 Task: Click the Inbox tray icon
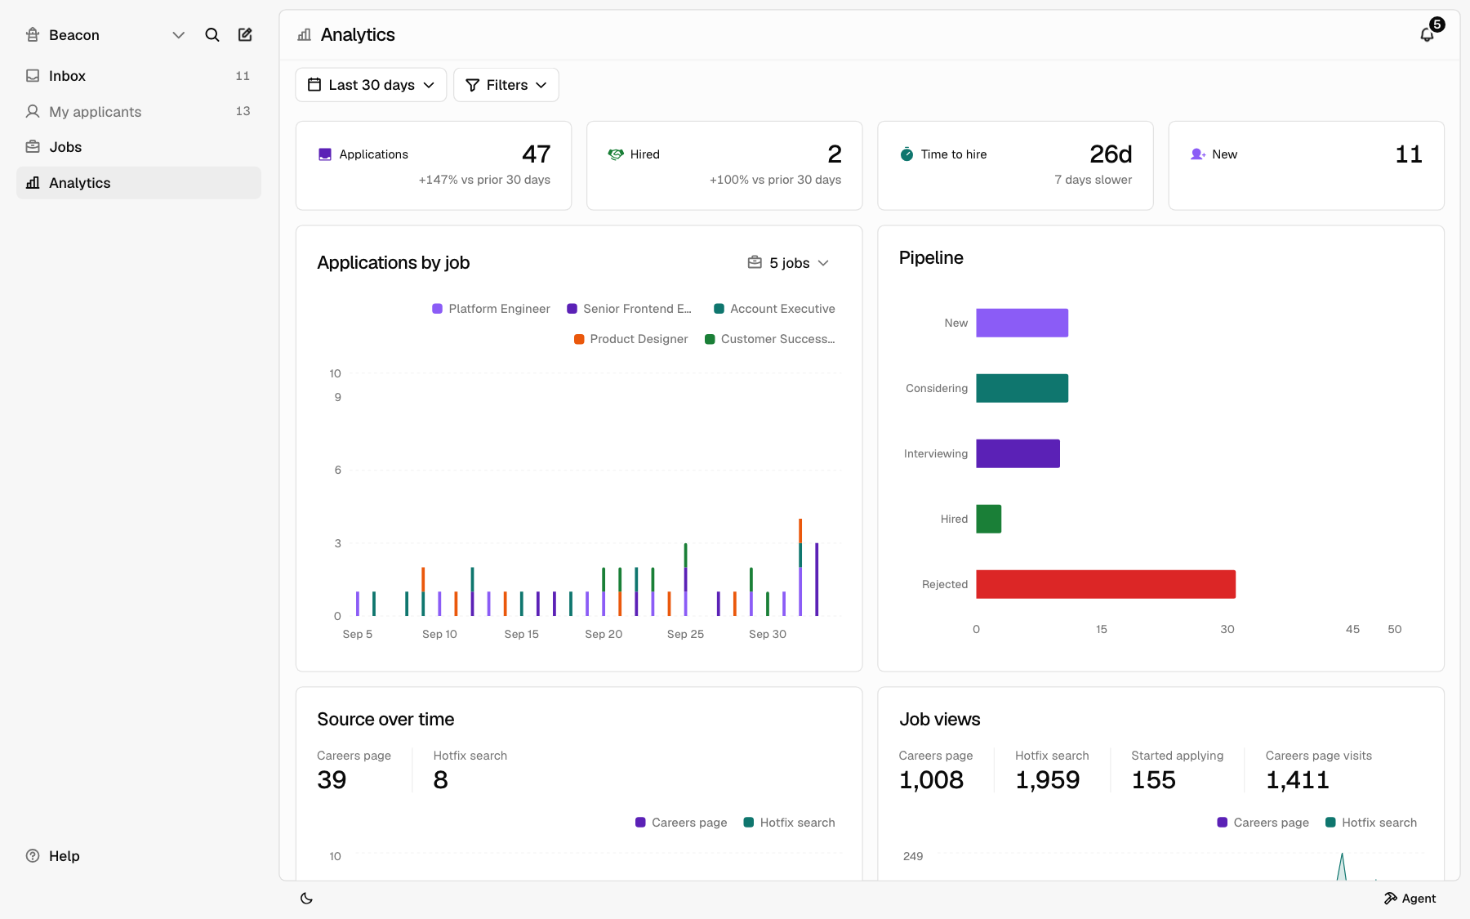click(33, 76)
